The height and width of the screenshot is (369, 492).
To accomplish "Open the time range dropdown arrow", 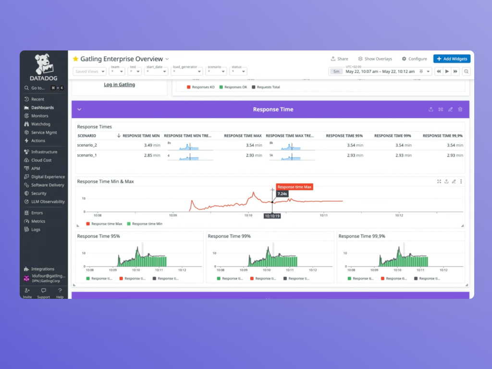I will coord(428,72).
